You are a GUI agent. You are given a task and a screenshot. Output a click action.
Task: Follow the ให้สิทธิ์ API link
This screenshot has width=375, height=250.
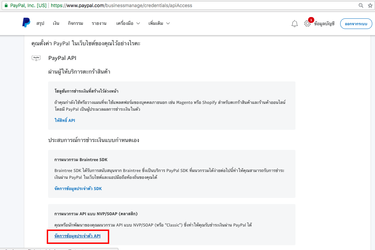click(x=65, y=120)
